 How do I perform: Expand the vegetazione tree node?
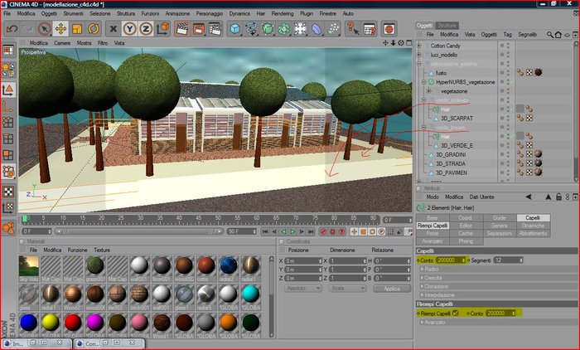coord(429,91)
